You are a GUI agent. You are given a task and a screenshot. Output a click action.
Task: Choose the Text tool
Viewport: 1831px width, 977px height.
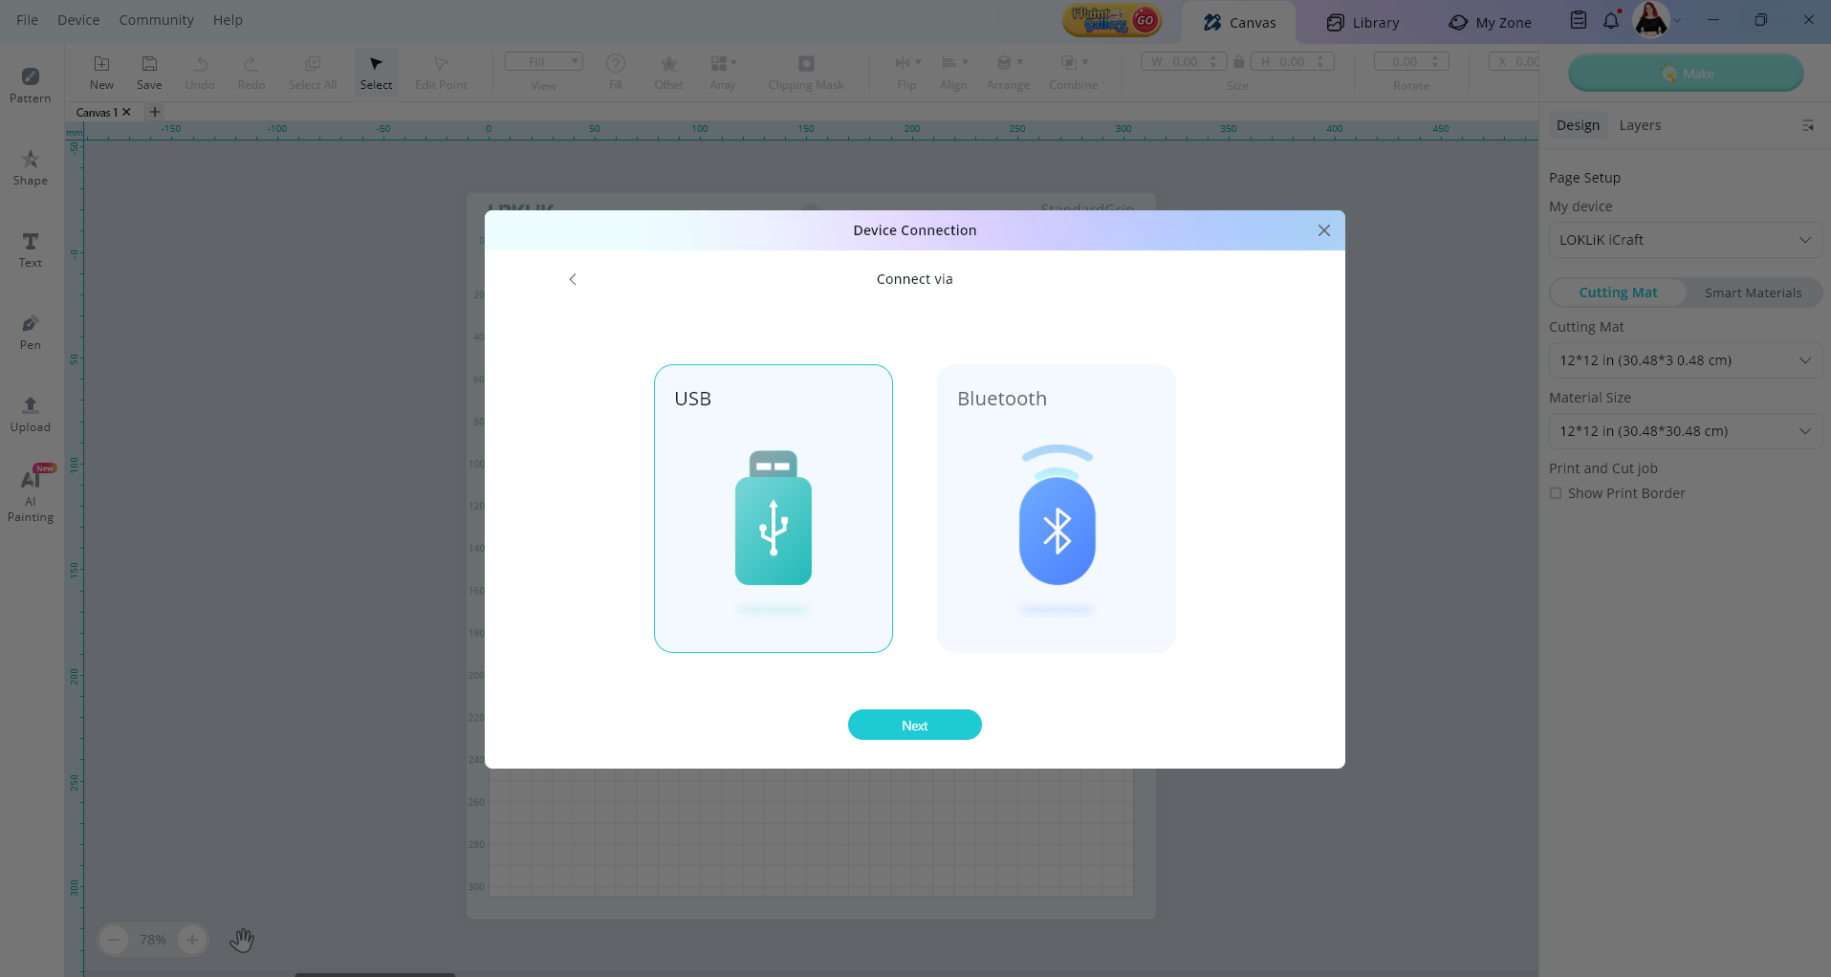coord(31,249)
